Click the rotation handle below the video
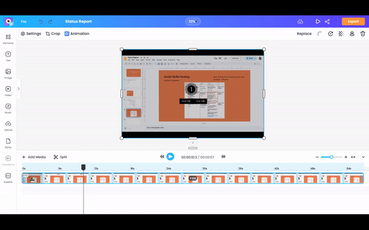The width and height of the screenshot is (369, 230). [x=192, y=143]
